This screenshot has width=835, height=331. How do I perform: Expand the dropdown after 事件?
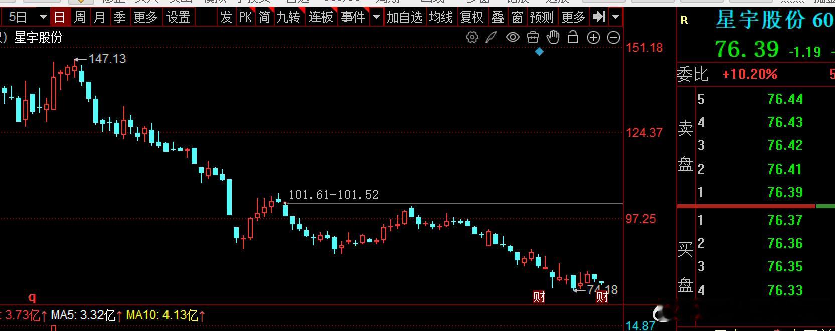tap(377, 17)
